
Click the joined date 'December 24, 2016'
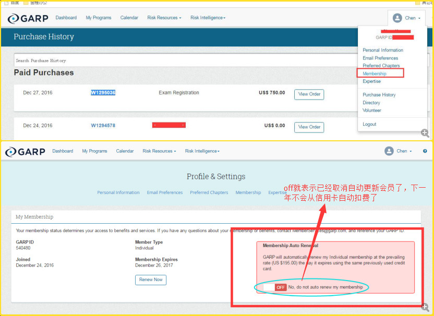[34, 265]
